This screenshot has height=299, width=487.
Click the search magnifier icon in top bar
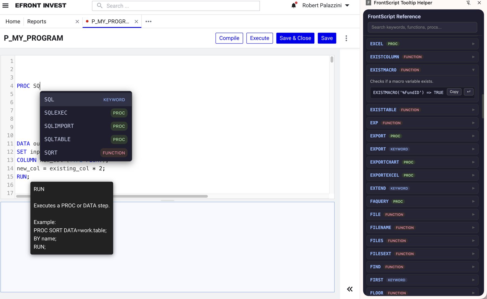click(100, 6)
